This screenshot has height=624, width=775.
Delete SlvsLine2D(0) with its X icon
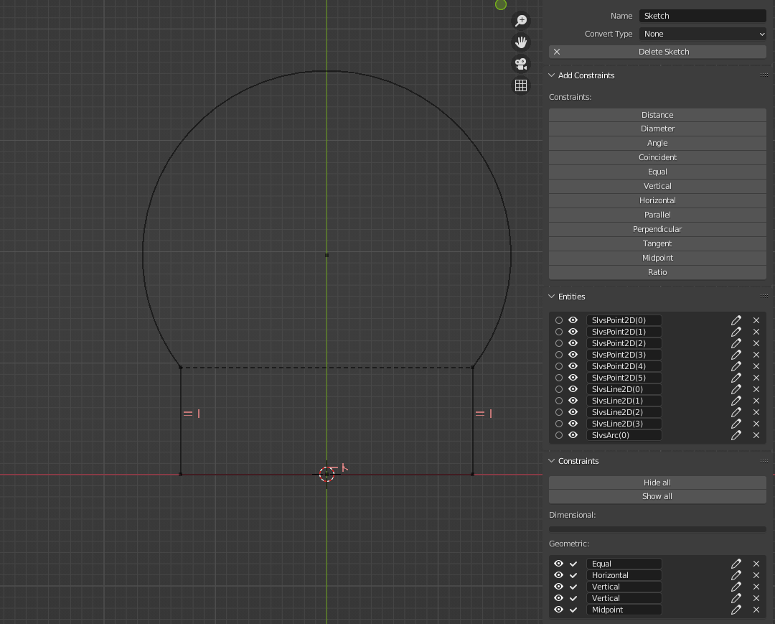[756, 389]
